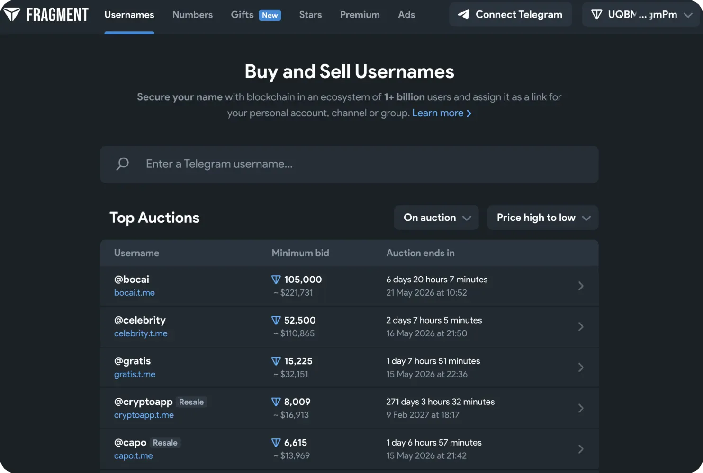The width and height of the screenshot is (703, 473).
Task: Click arrow next to Learn more
Action: pyautogui.click(x=469, y=114)
